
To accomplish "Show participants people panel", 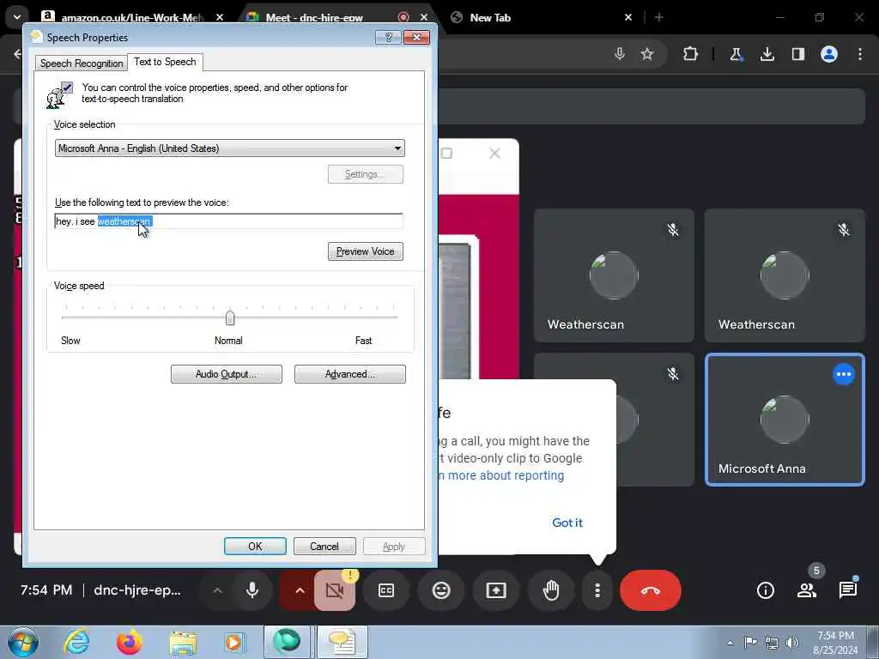I will point(807,590).
